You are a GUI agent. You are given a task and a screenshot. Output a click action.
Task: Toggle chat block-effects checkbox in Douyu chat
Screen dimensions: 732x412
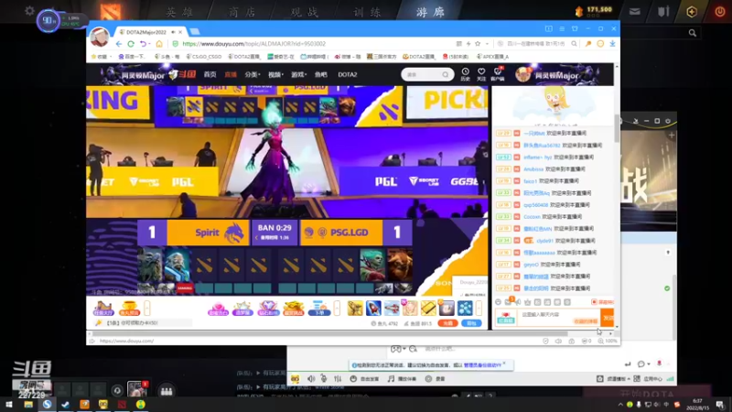594,302
